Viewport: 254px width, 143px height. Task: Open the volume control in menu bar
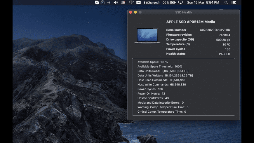(116, 2)
